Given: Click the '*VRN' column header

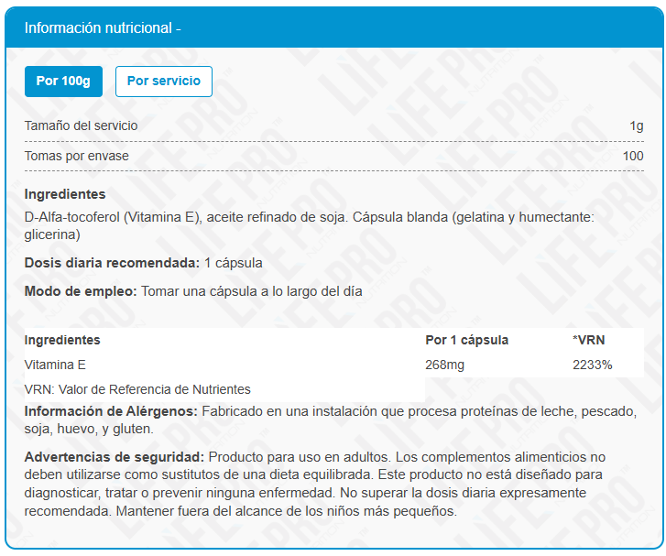Looking at the screenshot, I should [x=588, y=340].
